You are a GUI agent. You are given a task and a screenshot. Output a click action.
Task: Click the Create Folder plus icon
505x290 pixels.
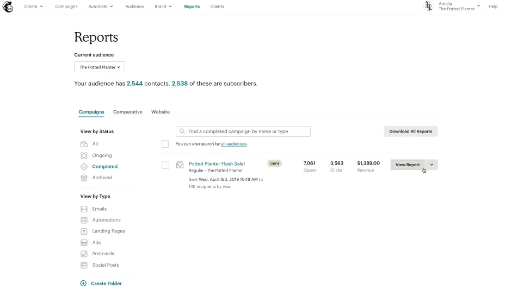click(x=83, y=283)
